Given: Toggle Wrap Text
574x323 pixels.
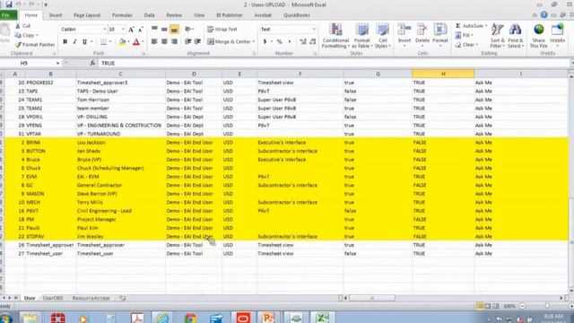Looking at the screenshot, I should point(222,30).
